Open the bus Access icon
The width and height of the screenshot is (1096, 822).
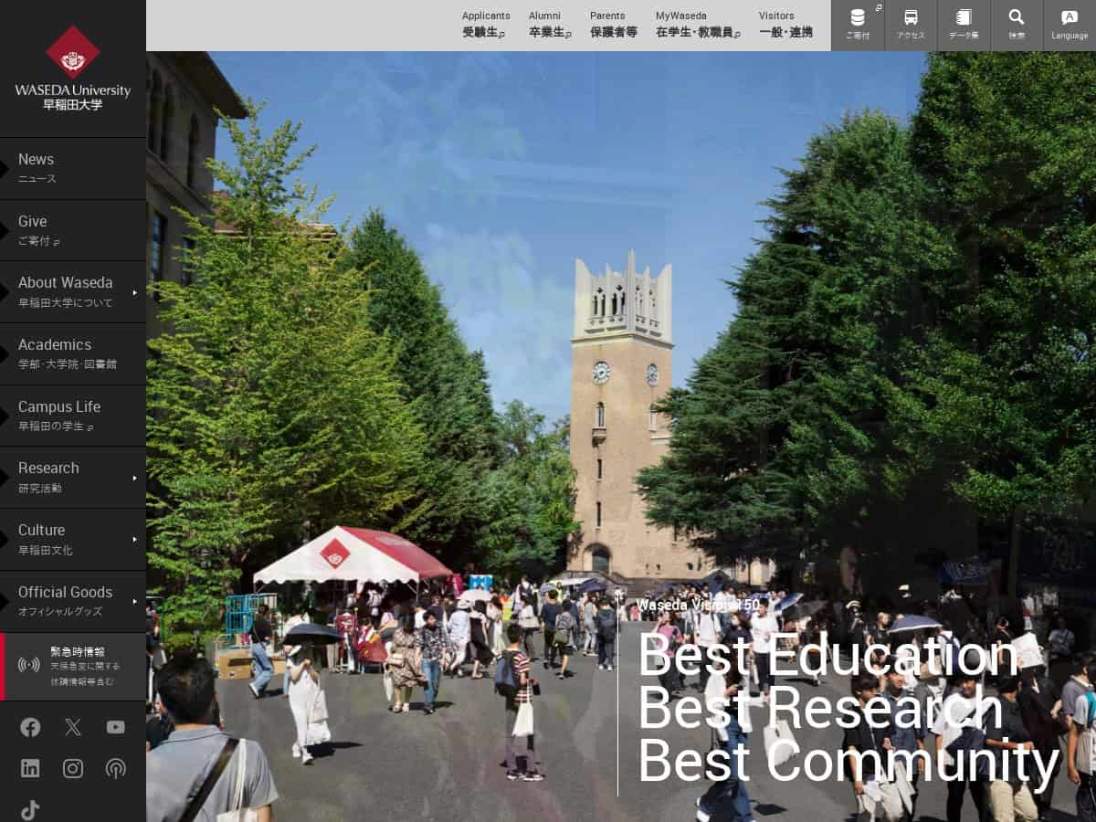[x=911, y=25]
